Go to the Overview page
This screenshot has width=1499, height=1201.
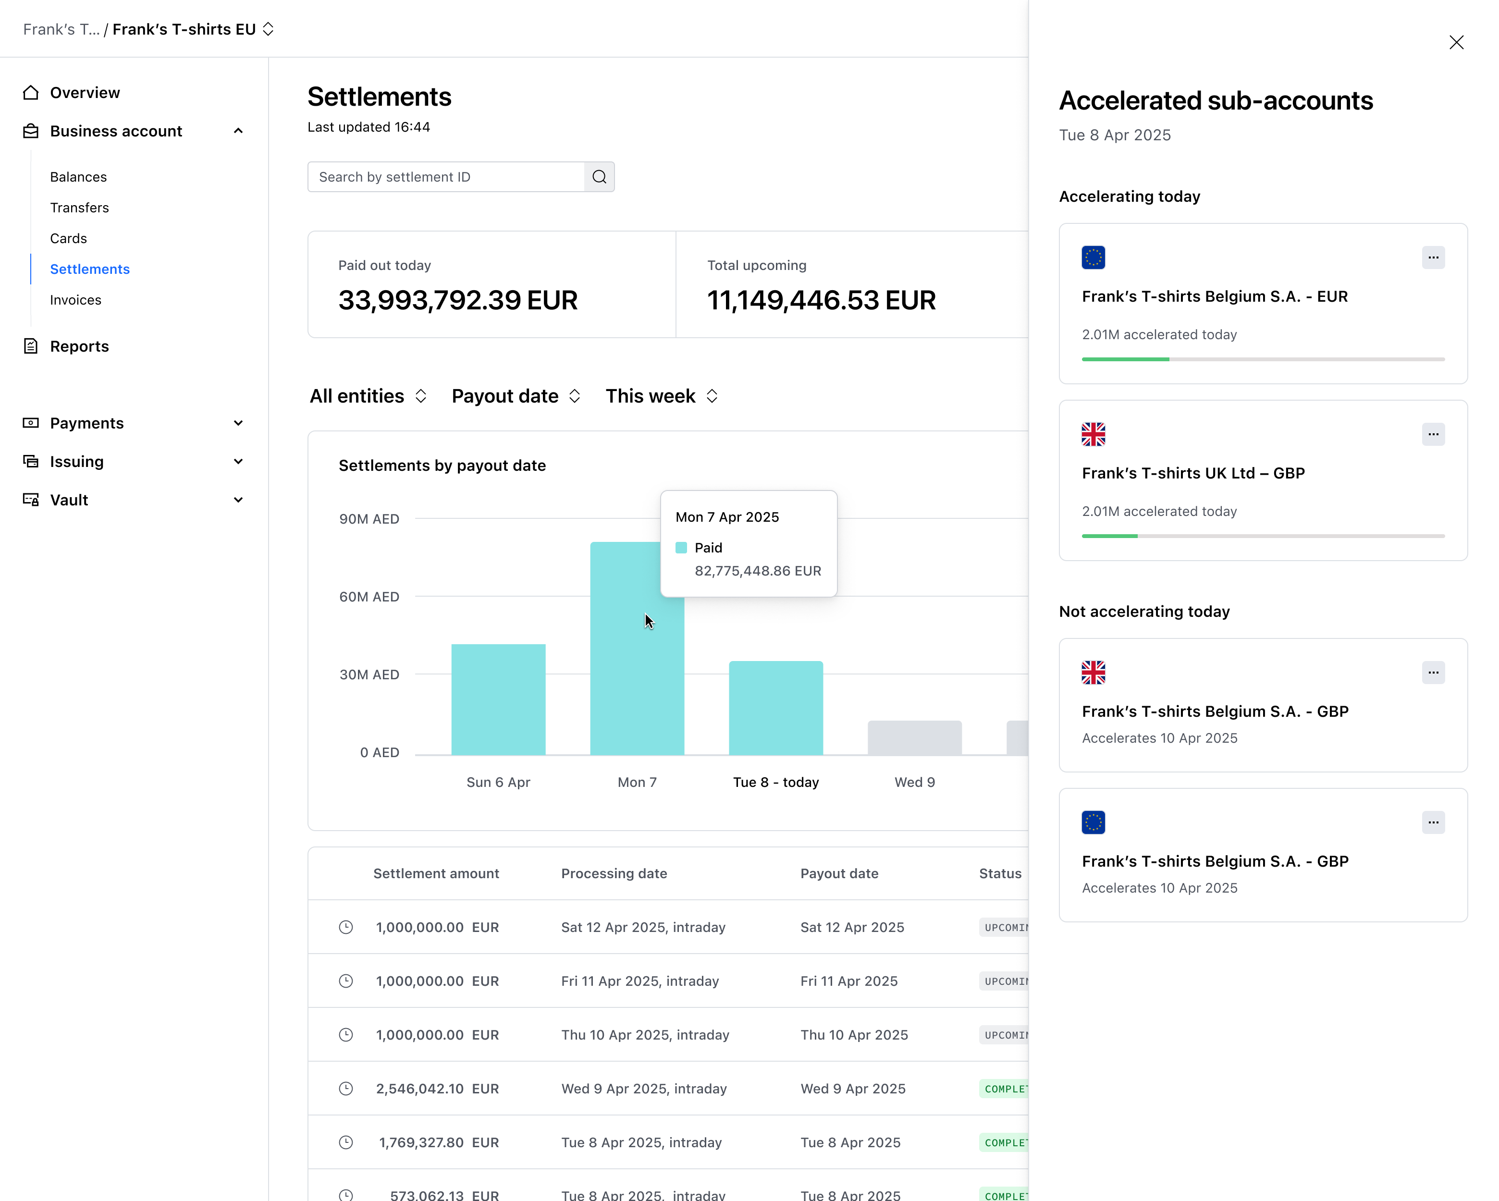[85, 92]
